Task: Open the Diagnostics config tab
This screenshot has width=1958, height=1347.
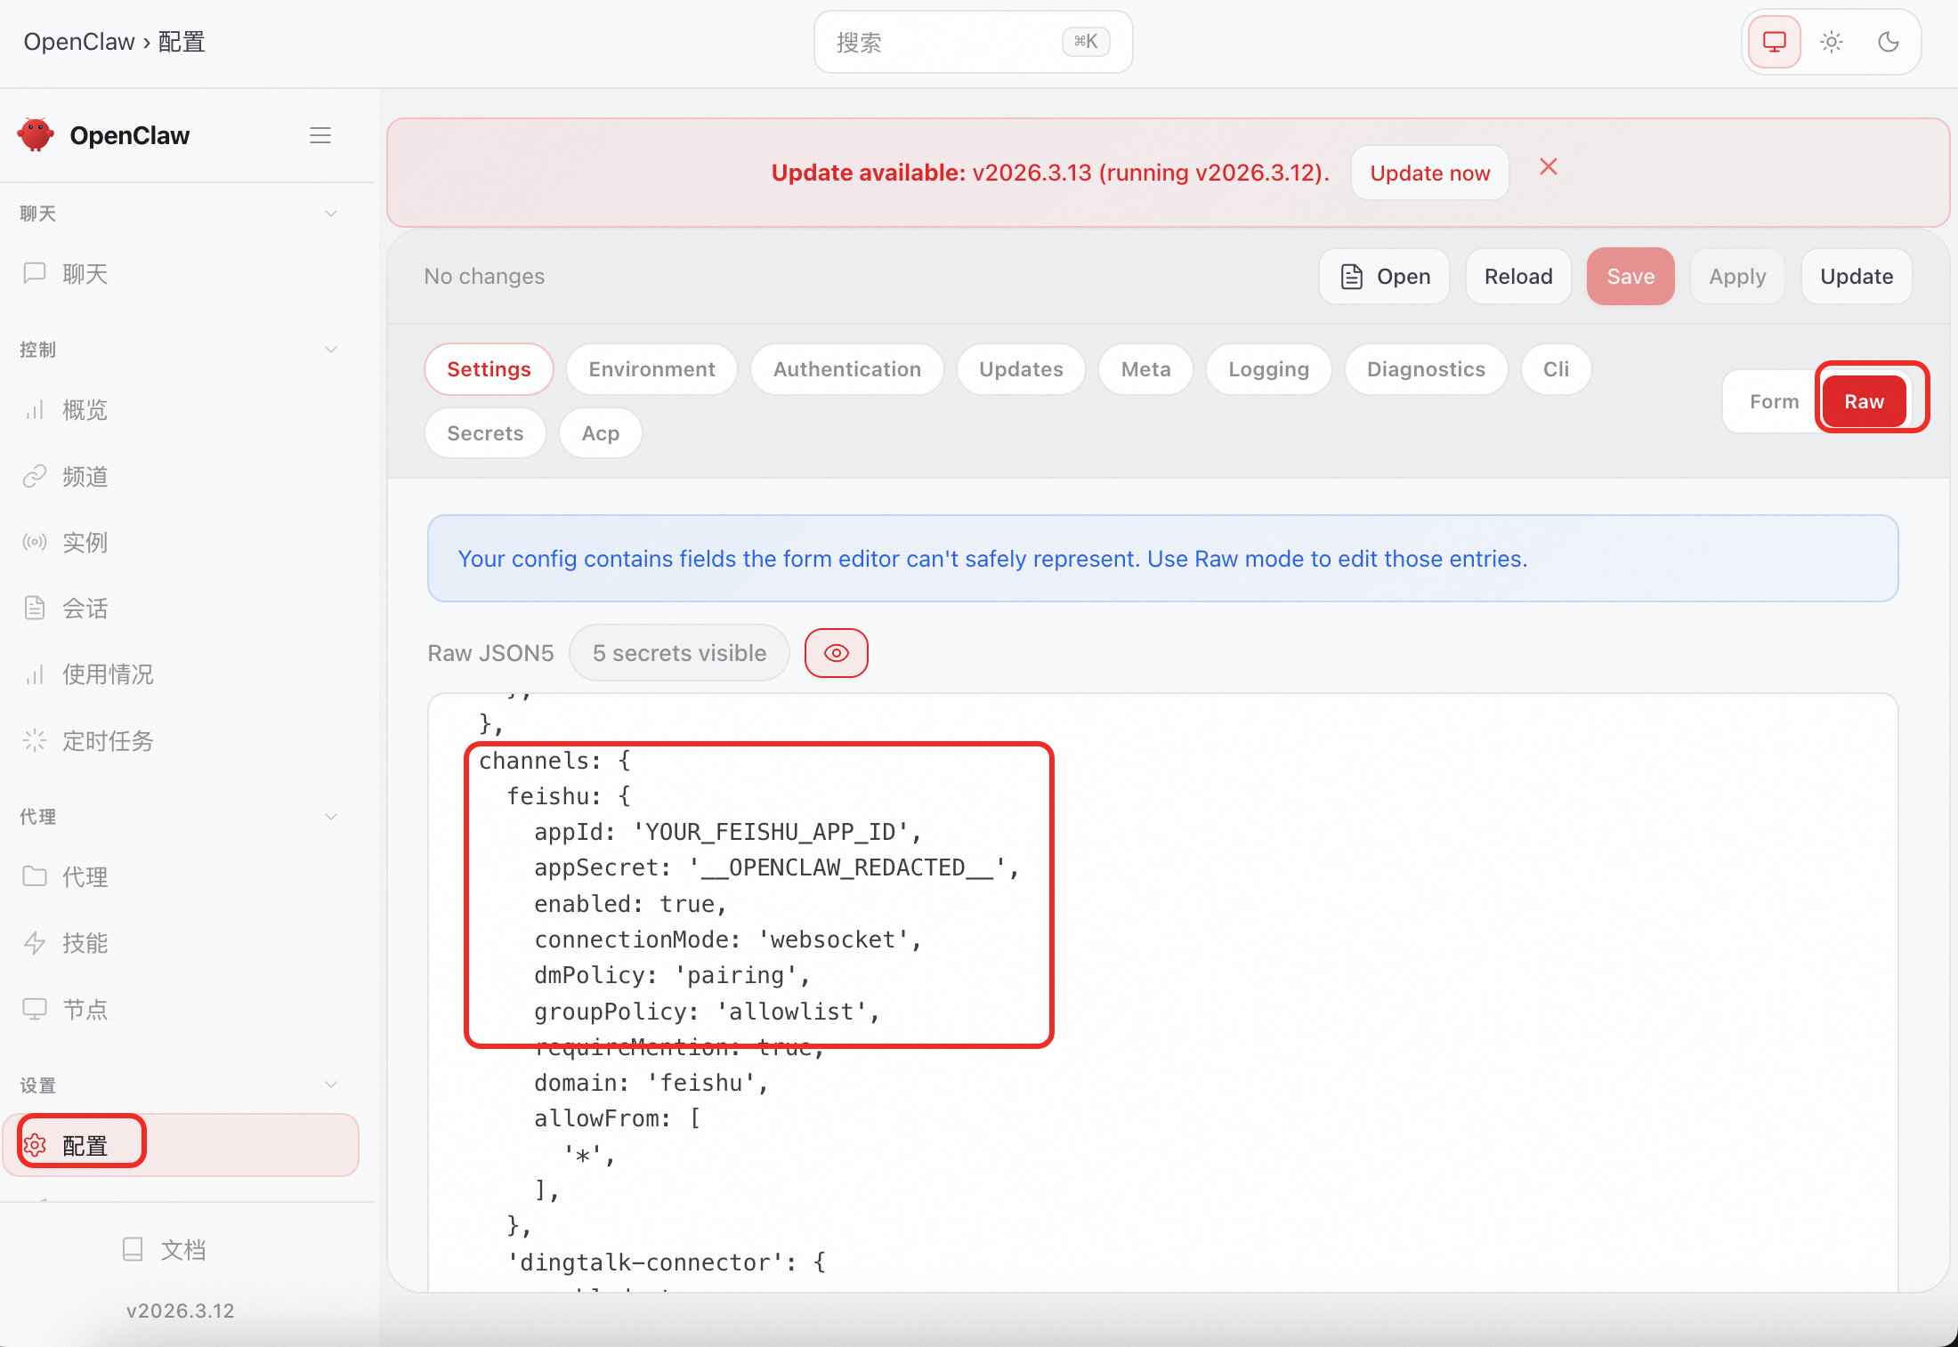Action: [1426, 369]
